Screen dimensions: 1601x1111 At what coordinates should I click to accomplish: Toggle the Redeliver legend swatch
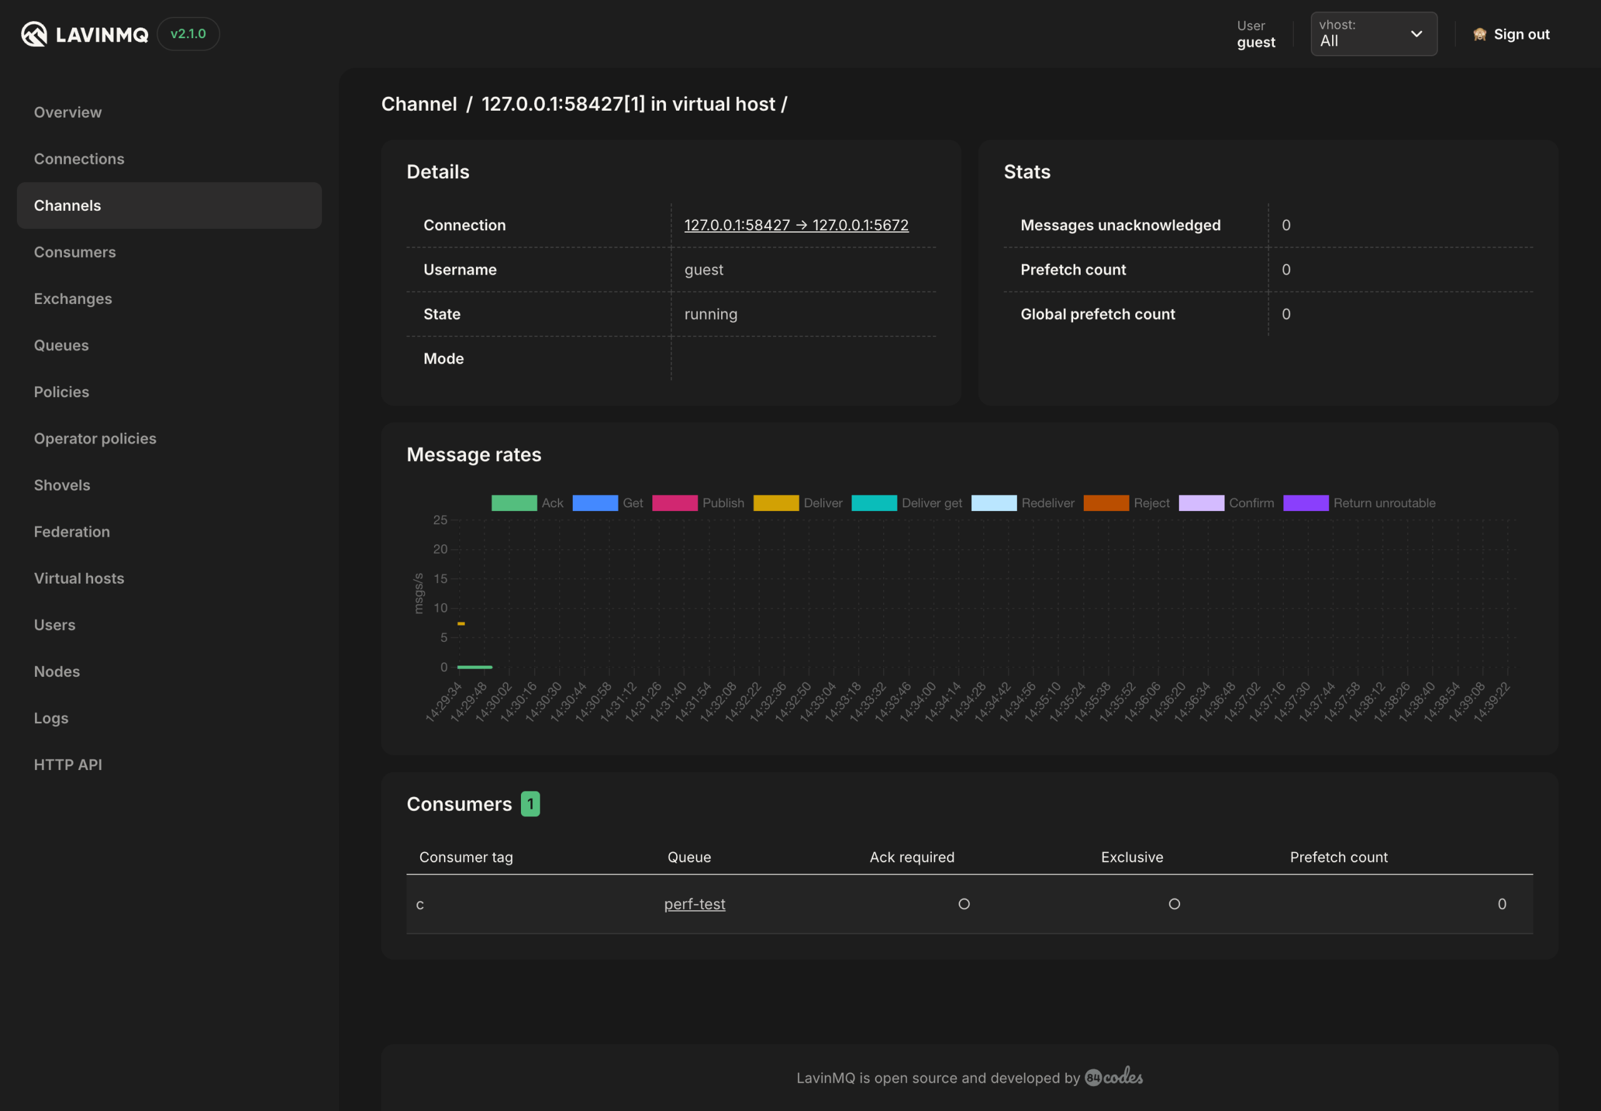click(994, 502)
